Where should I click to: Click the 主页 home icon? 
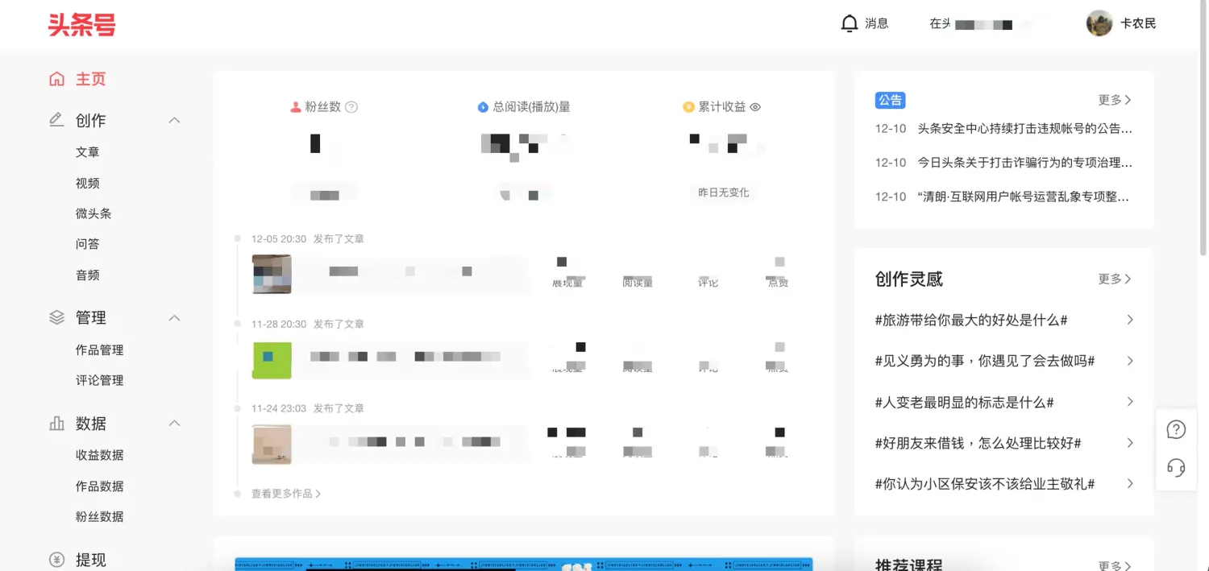click(x=56, y=79)
